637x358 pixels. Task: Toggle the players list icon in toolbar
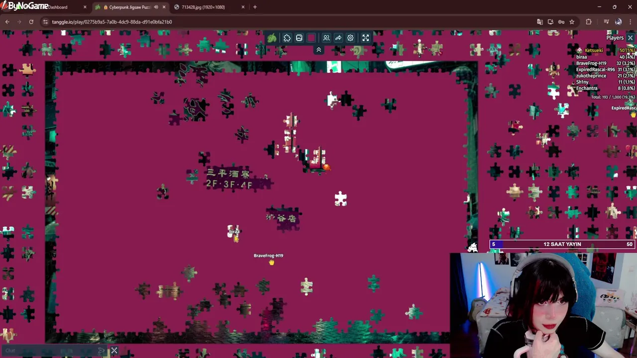[326, 38]
